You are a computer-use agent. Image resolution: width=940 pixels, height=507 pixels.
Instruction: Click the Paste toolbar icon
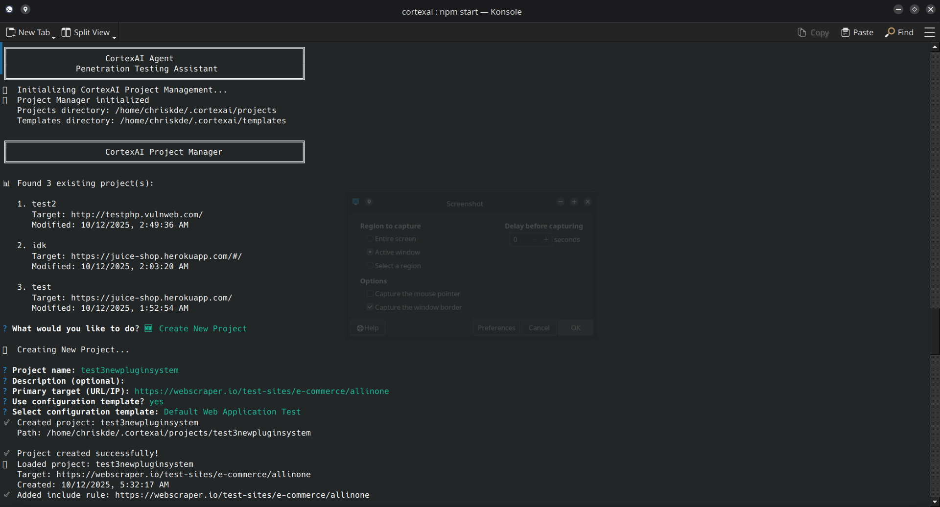click(x=845, y=32)
